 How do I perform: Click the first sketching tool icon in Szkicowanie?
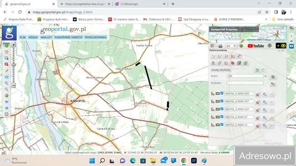tap(214, 56)
